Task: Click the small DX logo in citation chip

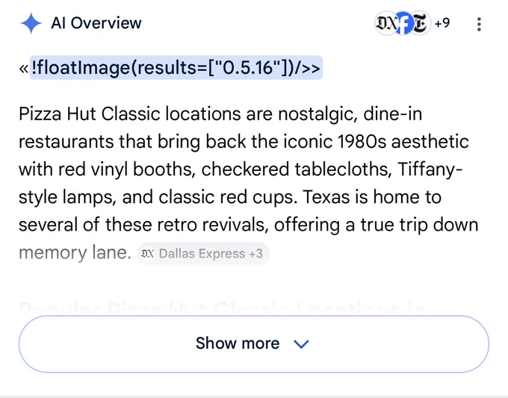Action: [147, 254]
